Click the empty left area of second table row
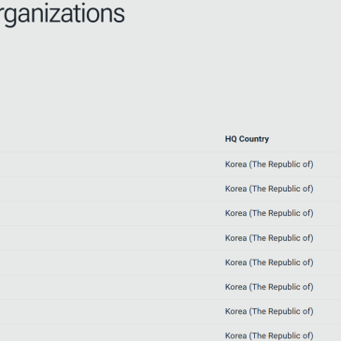This screenshot has width=341, height=341. pyautogui.click(x=109, y=189)
